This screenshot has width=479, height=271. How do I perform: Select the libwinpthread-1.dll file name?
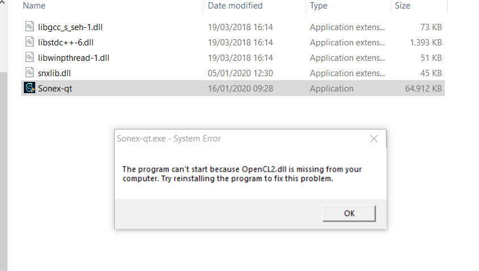(73, 58)
